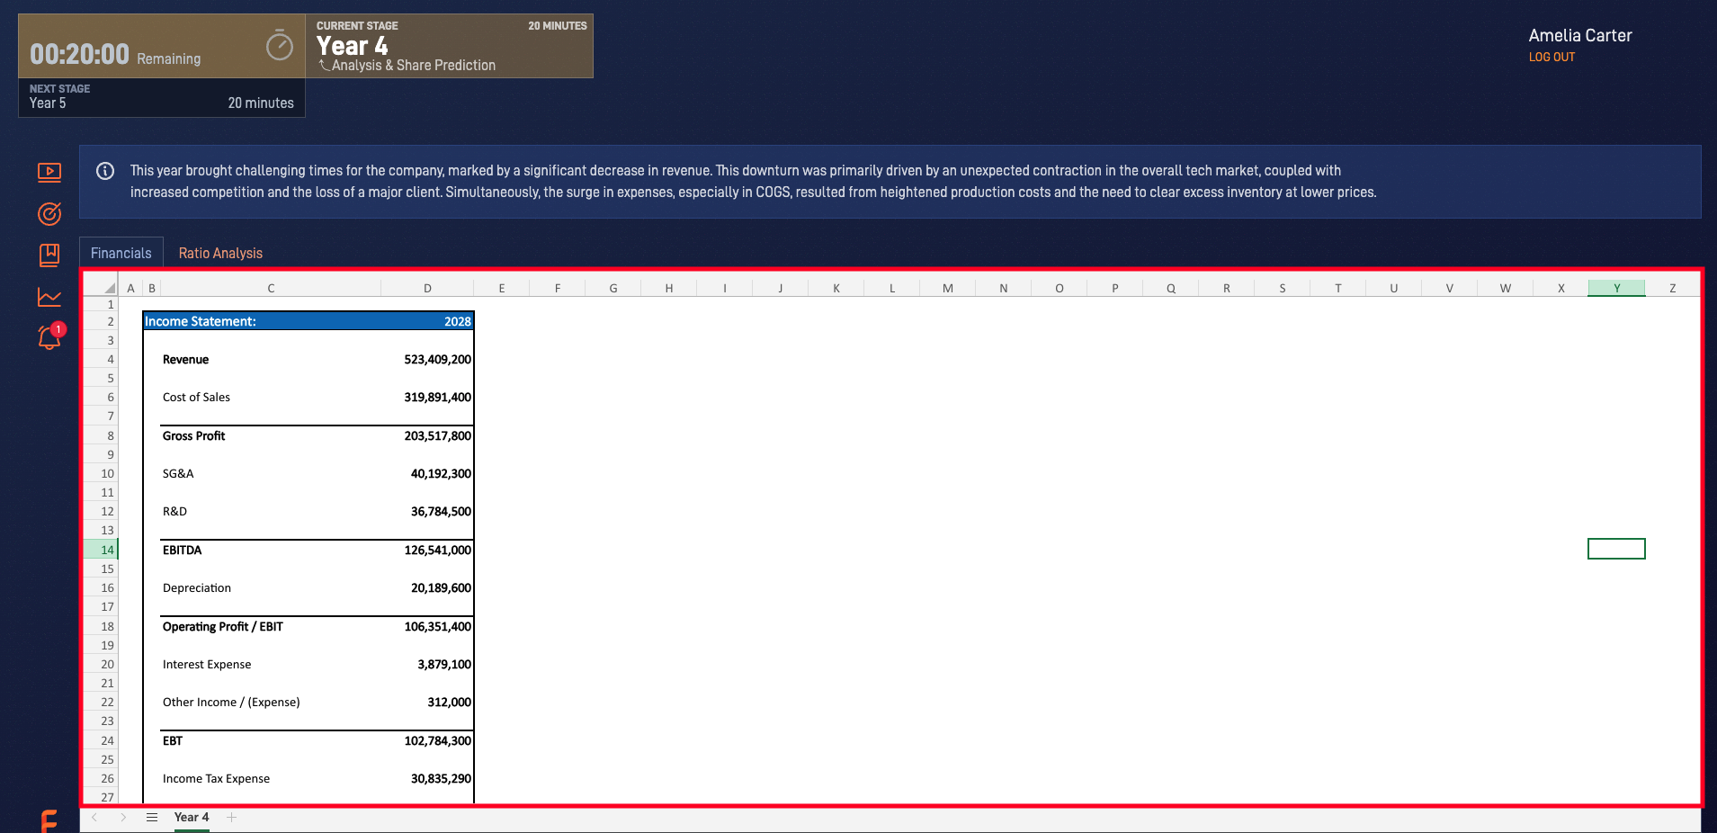
Task: Select row 24 header
Action: [101, 740]
